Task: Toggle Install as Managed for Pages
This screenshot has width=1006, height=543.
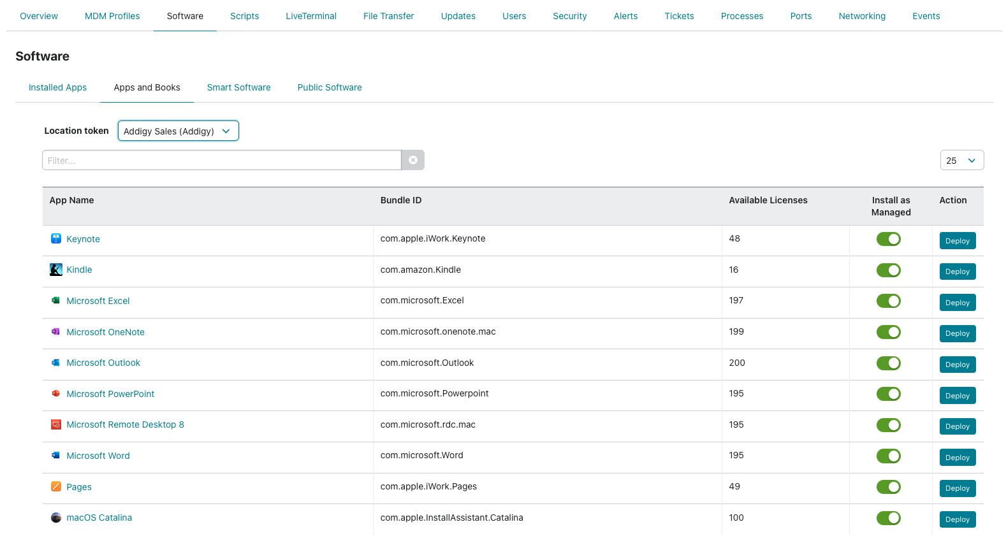Action: point(889,487)
